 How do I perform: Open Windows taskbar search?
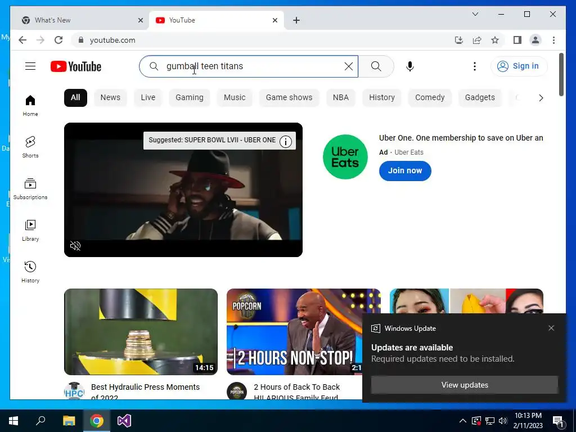click(x=40, y=421)
